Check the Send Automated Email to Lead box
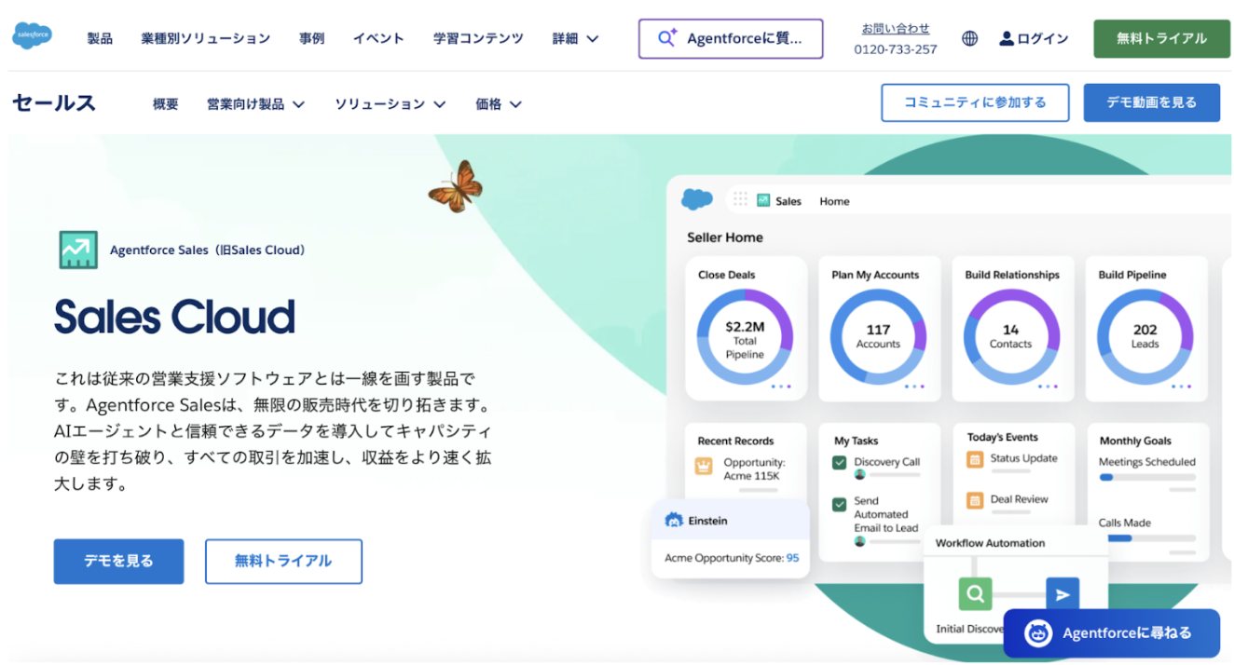 pyautogui.click(x=839, y=504)
